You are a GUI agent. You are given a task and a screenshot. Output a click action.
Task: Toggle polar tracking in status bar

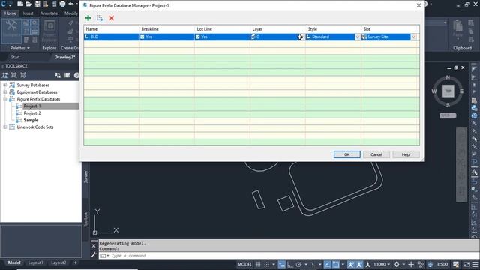(298, 265)
